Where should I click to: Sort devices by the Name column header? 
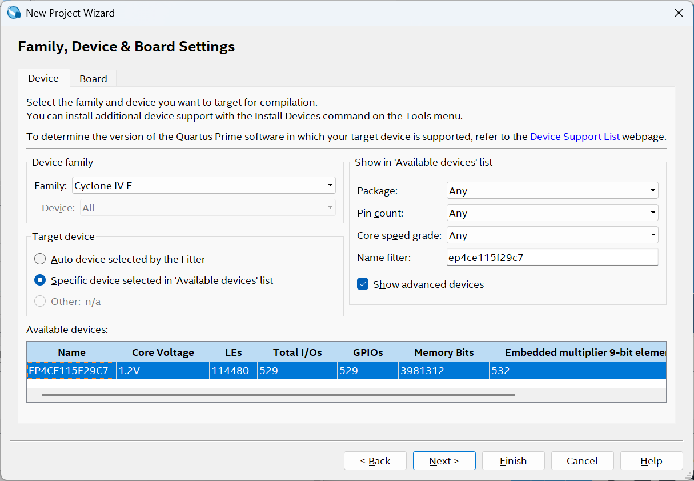[71, 352]
